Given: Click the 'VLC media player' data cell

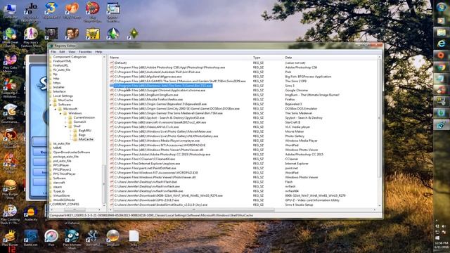Looking at the screenshot, I should [297, 127].
